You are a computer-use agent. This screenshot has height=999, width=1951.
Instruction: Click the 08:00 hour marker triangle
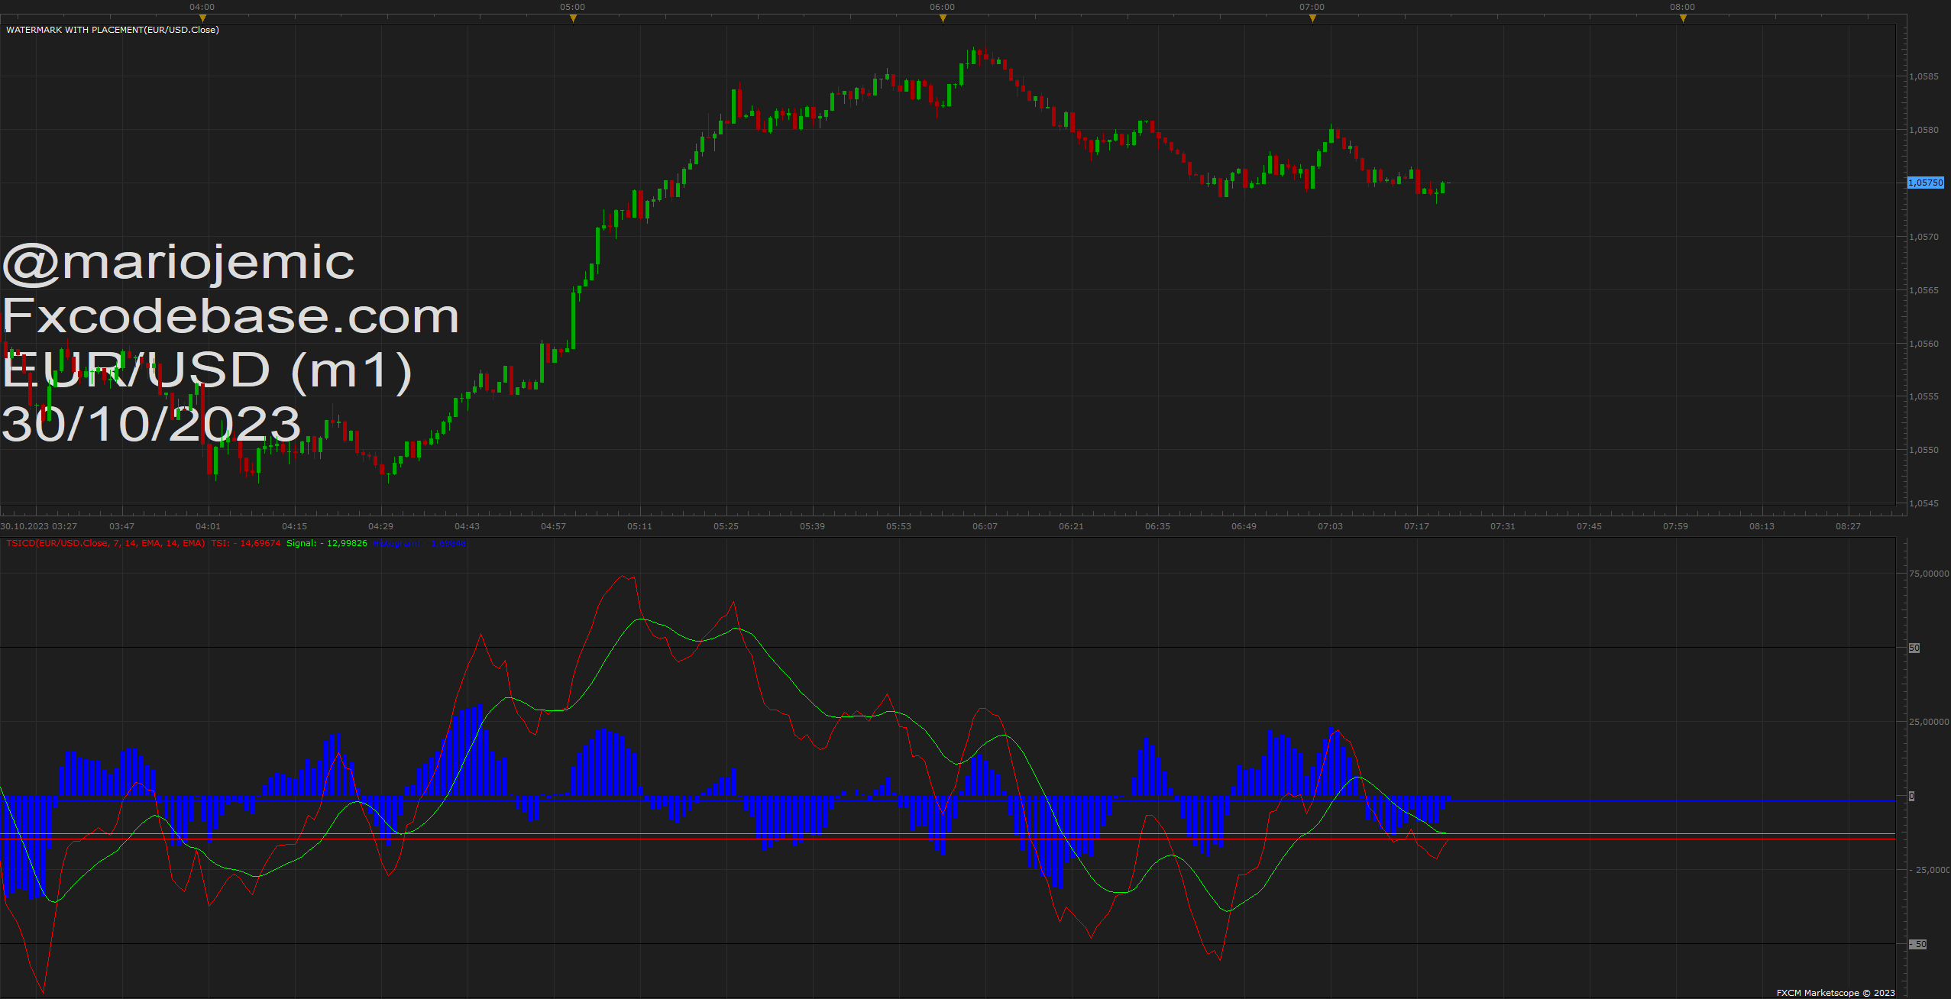1683,19
